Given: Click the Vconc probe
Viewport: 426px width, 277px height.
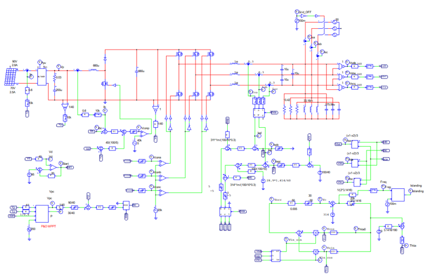Looking at the screenshot, I should [151, 187].
